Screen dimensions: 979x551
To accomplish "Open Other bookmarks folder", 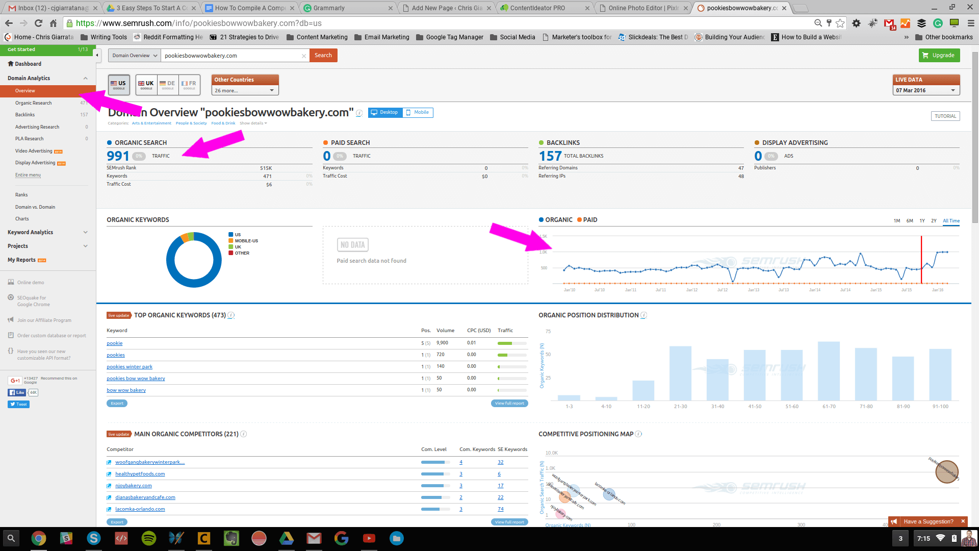I will pos(944,37).
